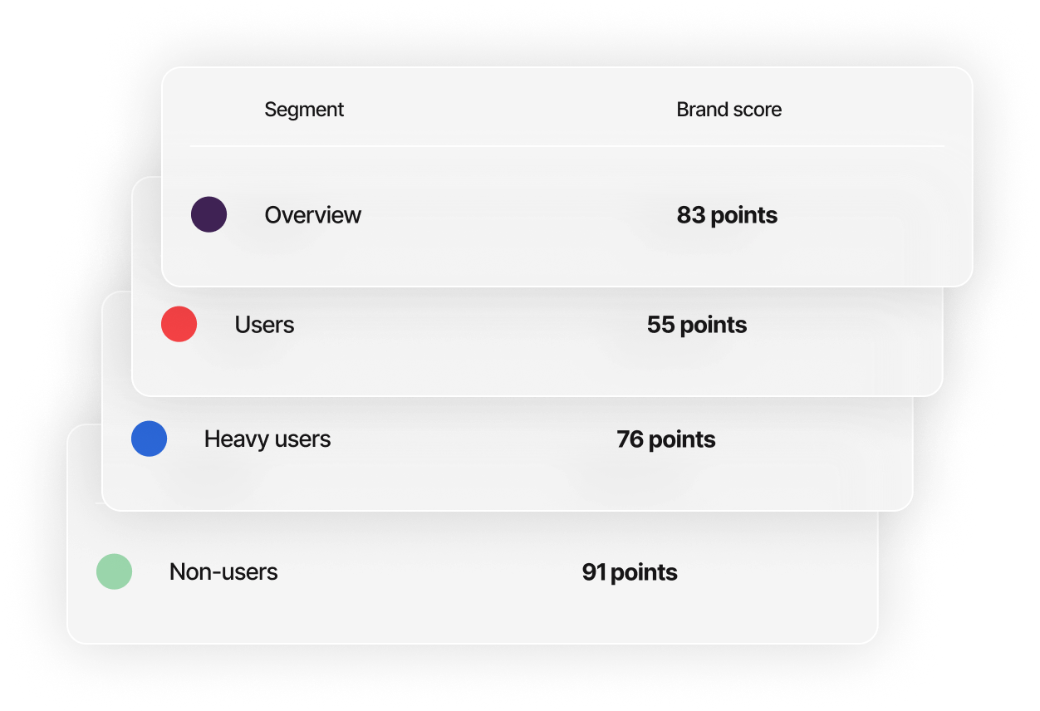Viewport: 1040px width, 711px height.
Task: Click the green Non-users dot
Action: point(114,571)
